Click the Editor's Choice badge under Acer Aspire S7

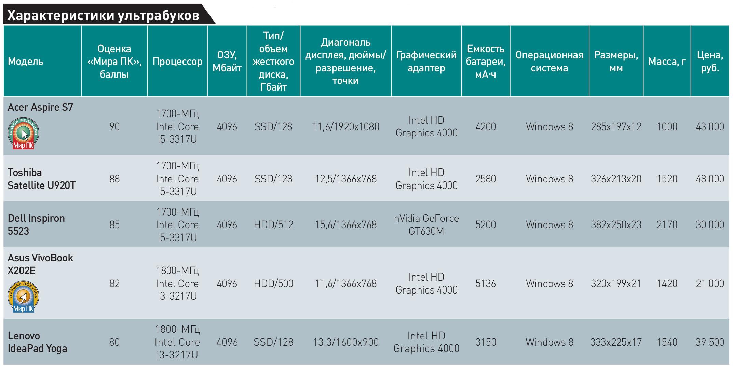click(23, 134)
